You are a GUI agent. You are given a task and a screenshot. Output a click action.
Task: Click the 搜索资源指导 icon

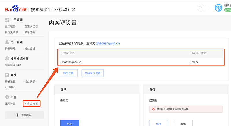7,59
